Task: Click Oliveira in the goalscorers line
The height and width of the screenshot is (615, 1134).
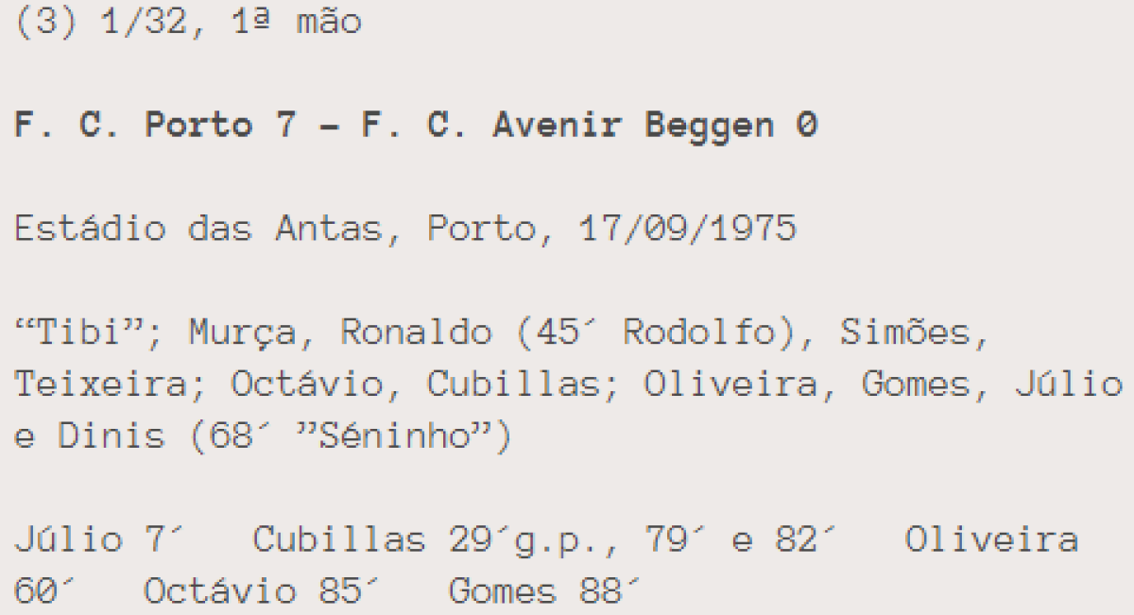Action: tap(991, 539)
